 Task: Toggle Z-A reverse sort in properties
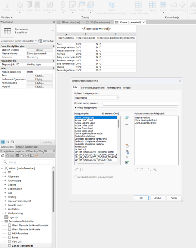[x=13, y=142]
